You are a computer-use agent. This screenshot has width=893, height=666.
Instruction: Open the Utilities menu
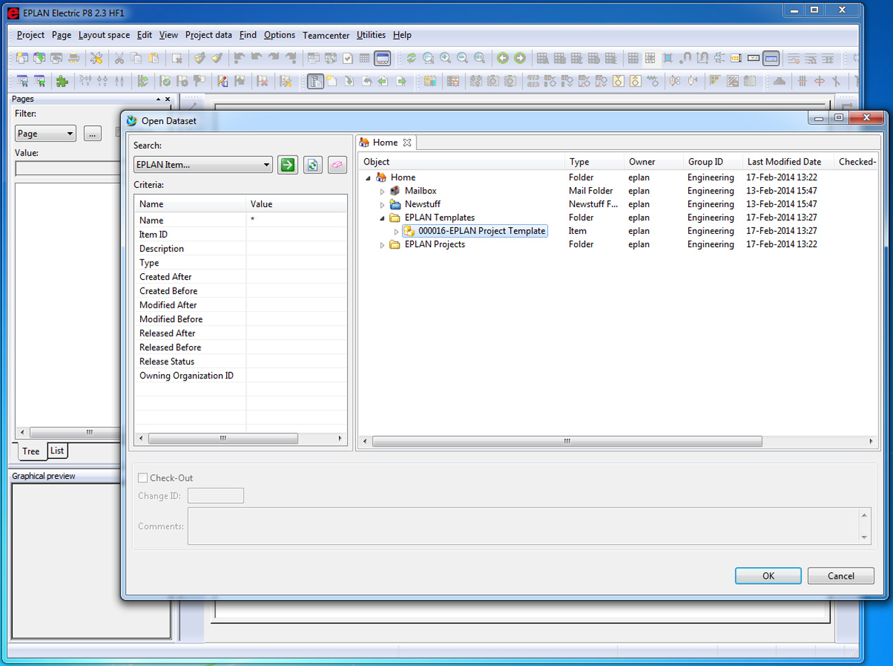coord(371,35)
